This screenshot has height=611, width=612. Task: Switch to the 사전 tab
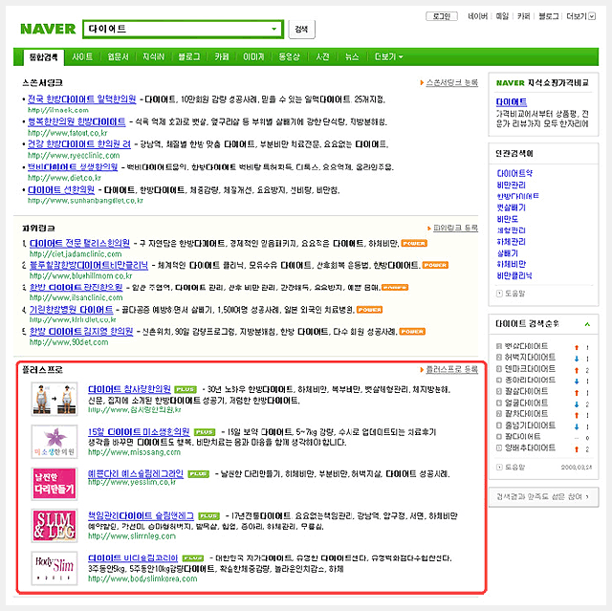point(322,57)
